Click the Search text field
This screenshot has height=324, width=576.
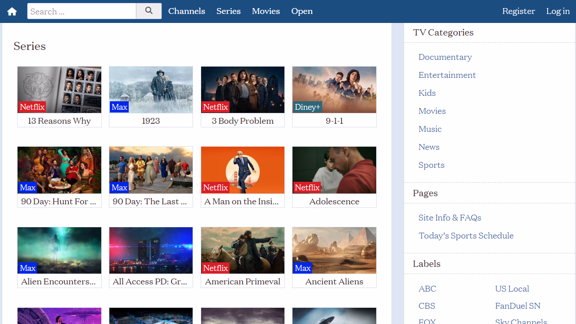pyautogui.click(x=82, y=11)
